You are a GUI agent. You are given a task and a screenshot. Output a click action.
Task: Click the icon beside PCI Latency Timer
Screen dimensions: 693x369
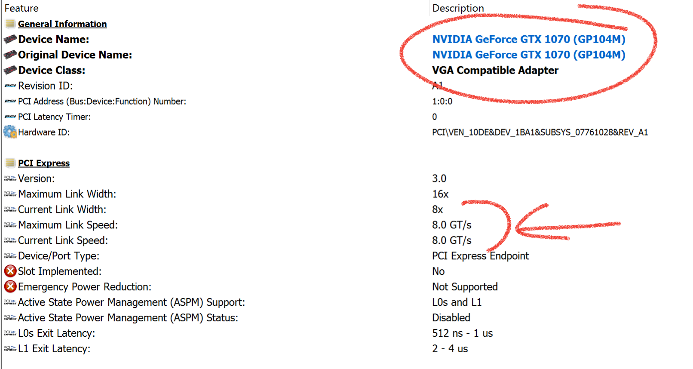pos(10,117)
